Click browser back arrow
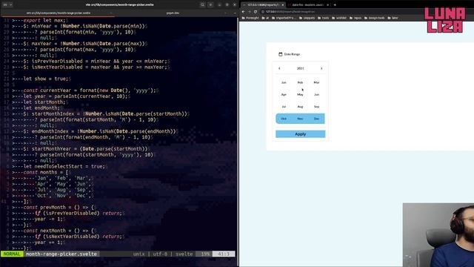Viewport: 474px width, 267px height. [x=244, y=12]
